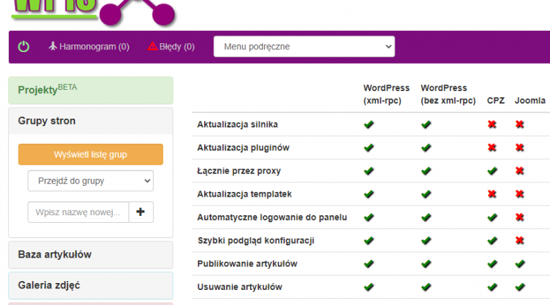Click Szybki podgląd konfiguracji Joomla red cross
This screenshot has width=550, height=305.
[x=520, y=241]
